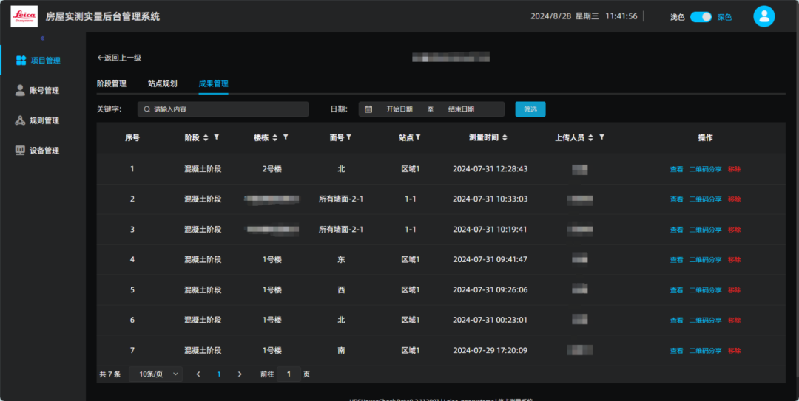Viewport: 799px width, 401px height.
Task: View row 2 result with 查看
Action: pos(677,199)
